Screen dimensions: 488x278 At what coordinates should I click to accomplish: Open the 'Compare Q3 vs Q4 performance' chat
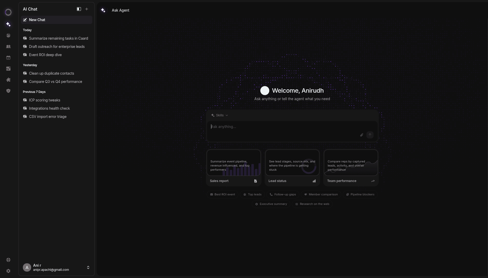pos(56,82)
